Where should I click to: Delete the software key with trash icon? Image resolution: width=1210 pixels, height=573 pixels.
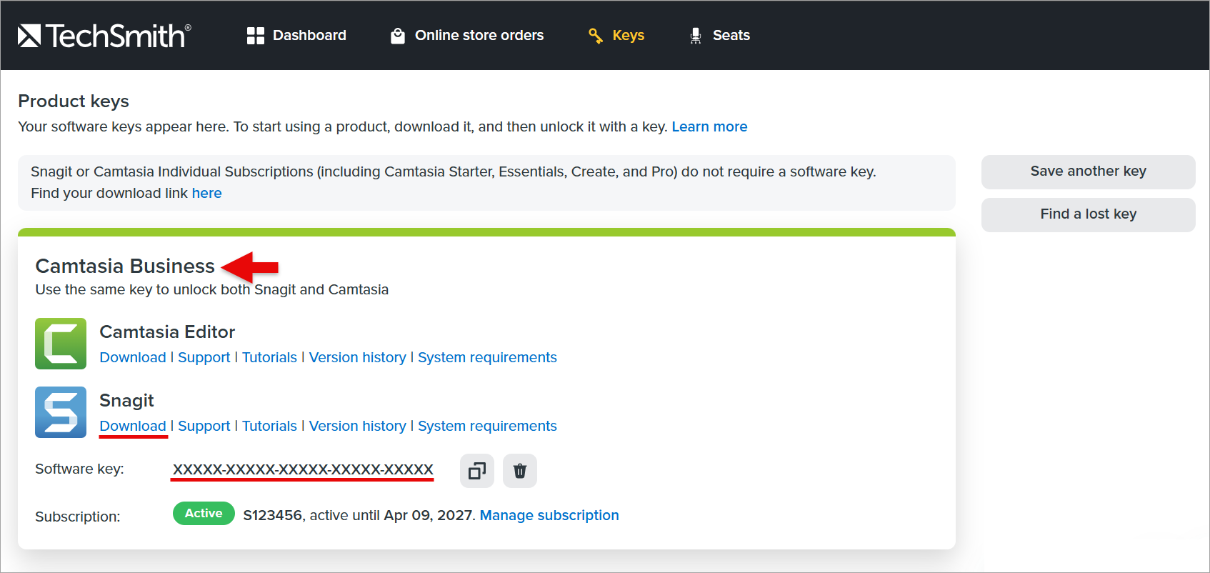[x=520, y=471]
